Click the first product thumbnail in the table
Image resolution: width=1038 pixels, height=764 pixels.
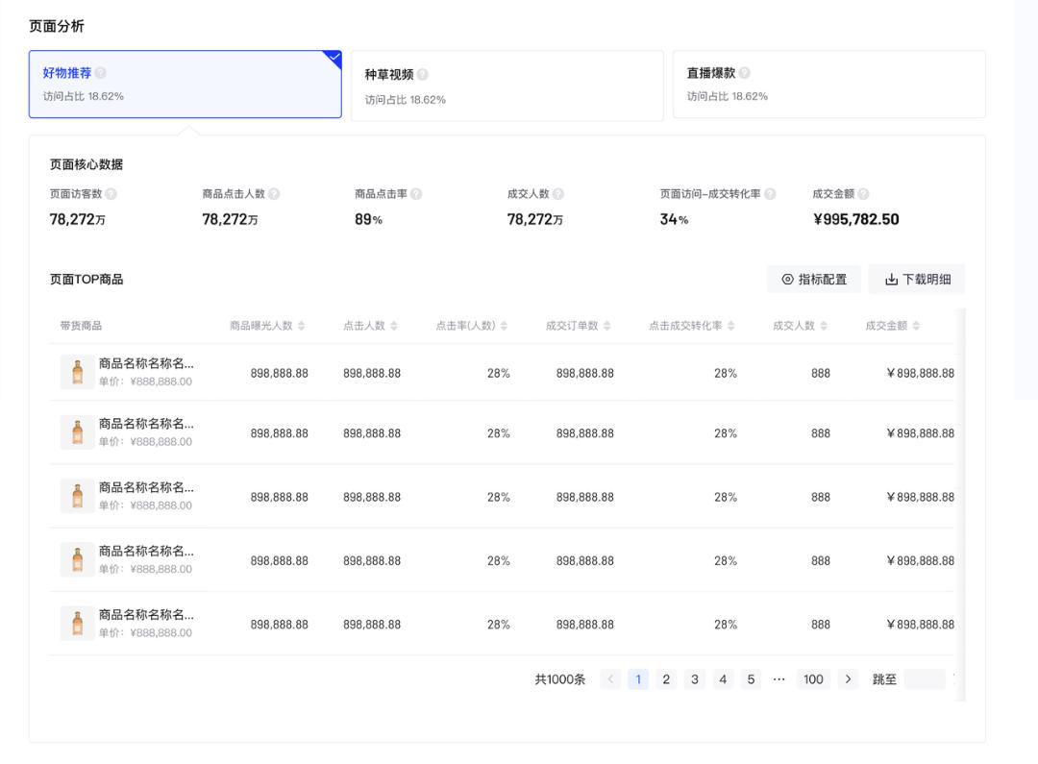(x=77, y=370)
